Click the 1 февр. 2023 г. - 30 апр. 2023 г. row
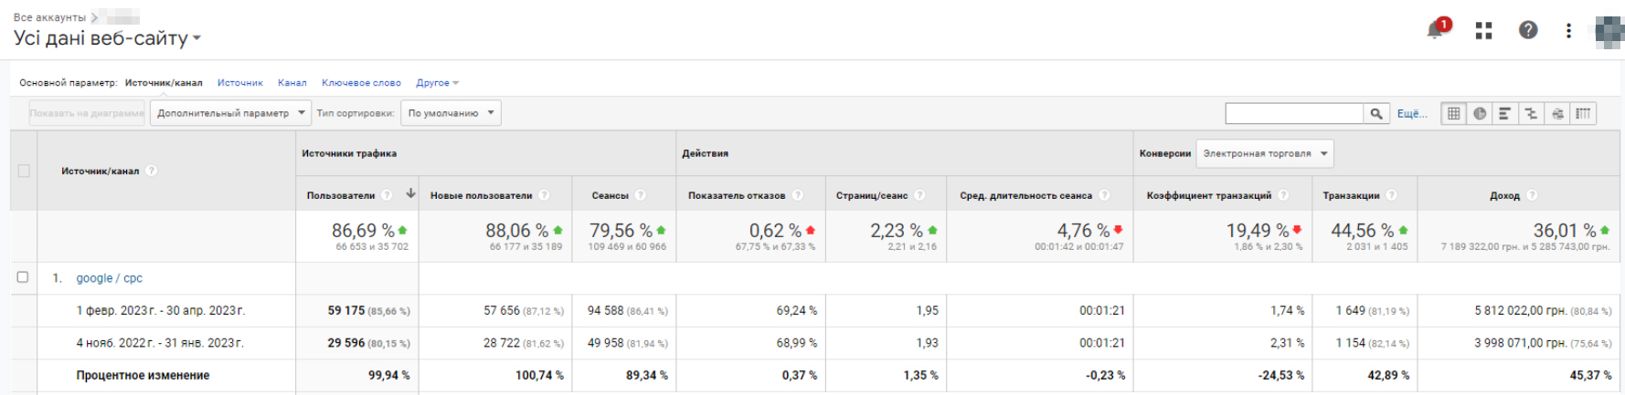 [x=161, y=311]
